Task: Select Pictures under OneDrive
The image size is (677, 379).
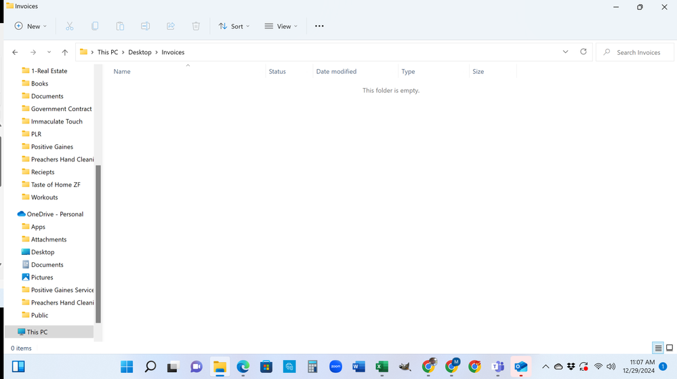Action: [x=41, y=277]
